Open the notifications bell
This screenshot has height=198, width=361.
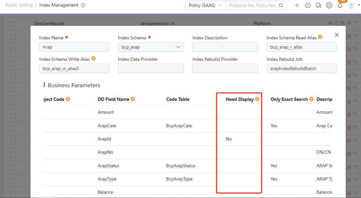click(x=340, y=6)
